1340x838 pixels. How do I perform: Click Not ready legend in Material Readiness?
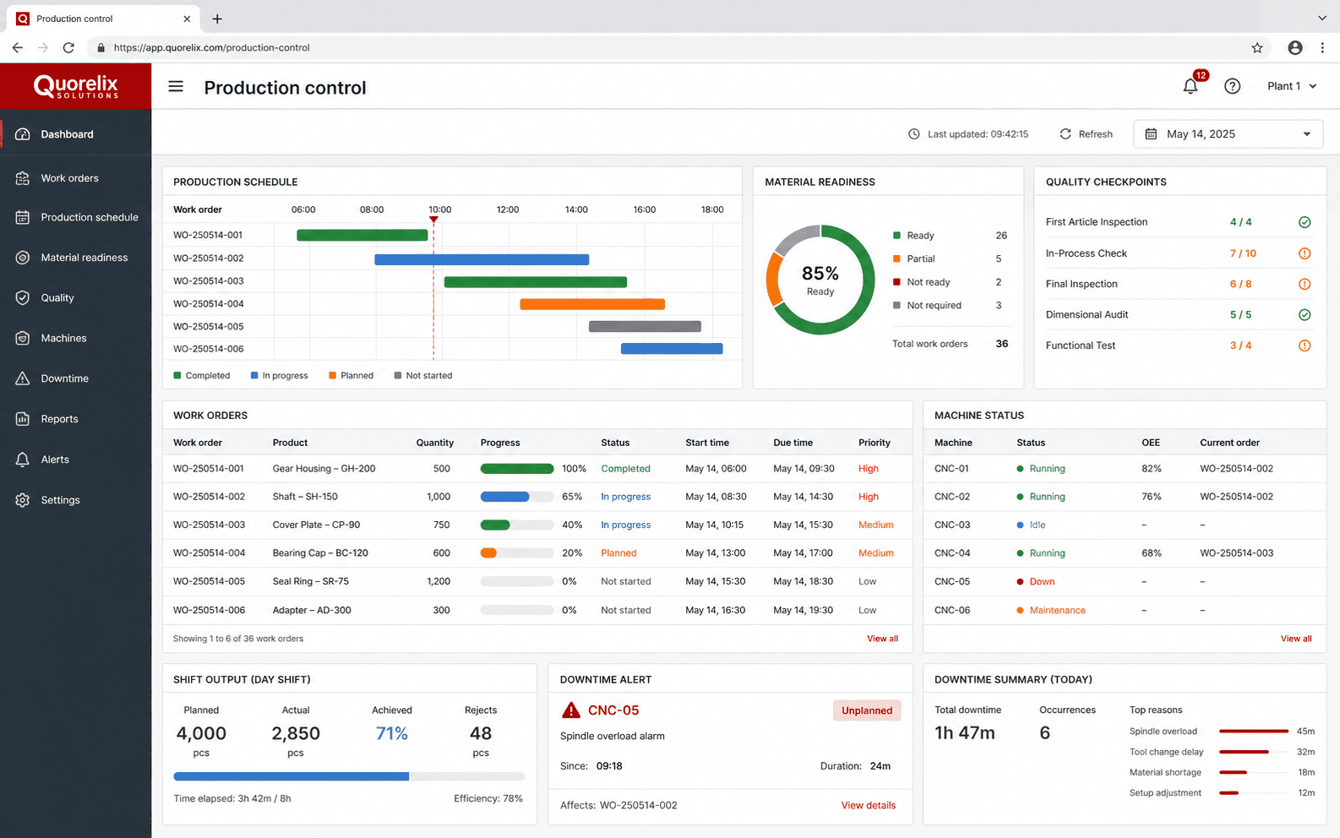tap(922, 282)
